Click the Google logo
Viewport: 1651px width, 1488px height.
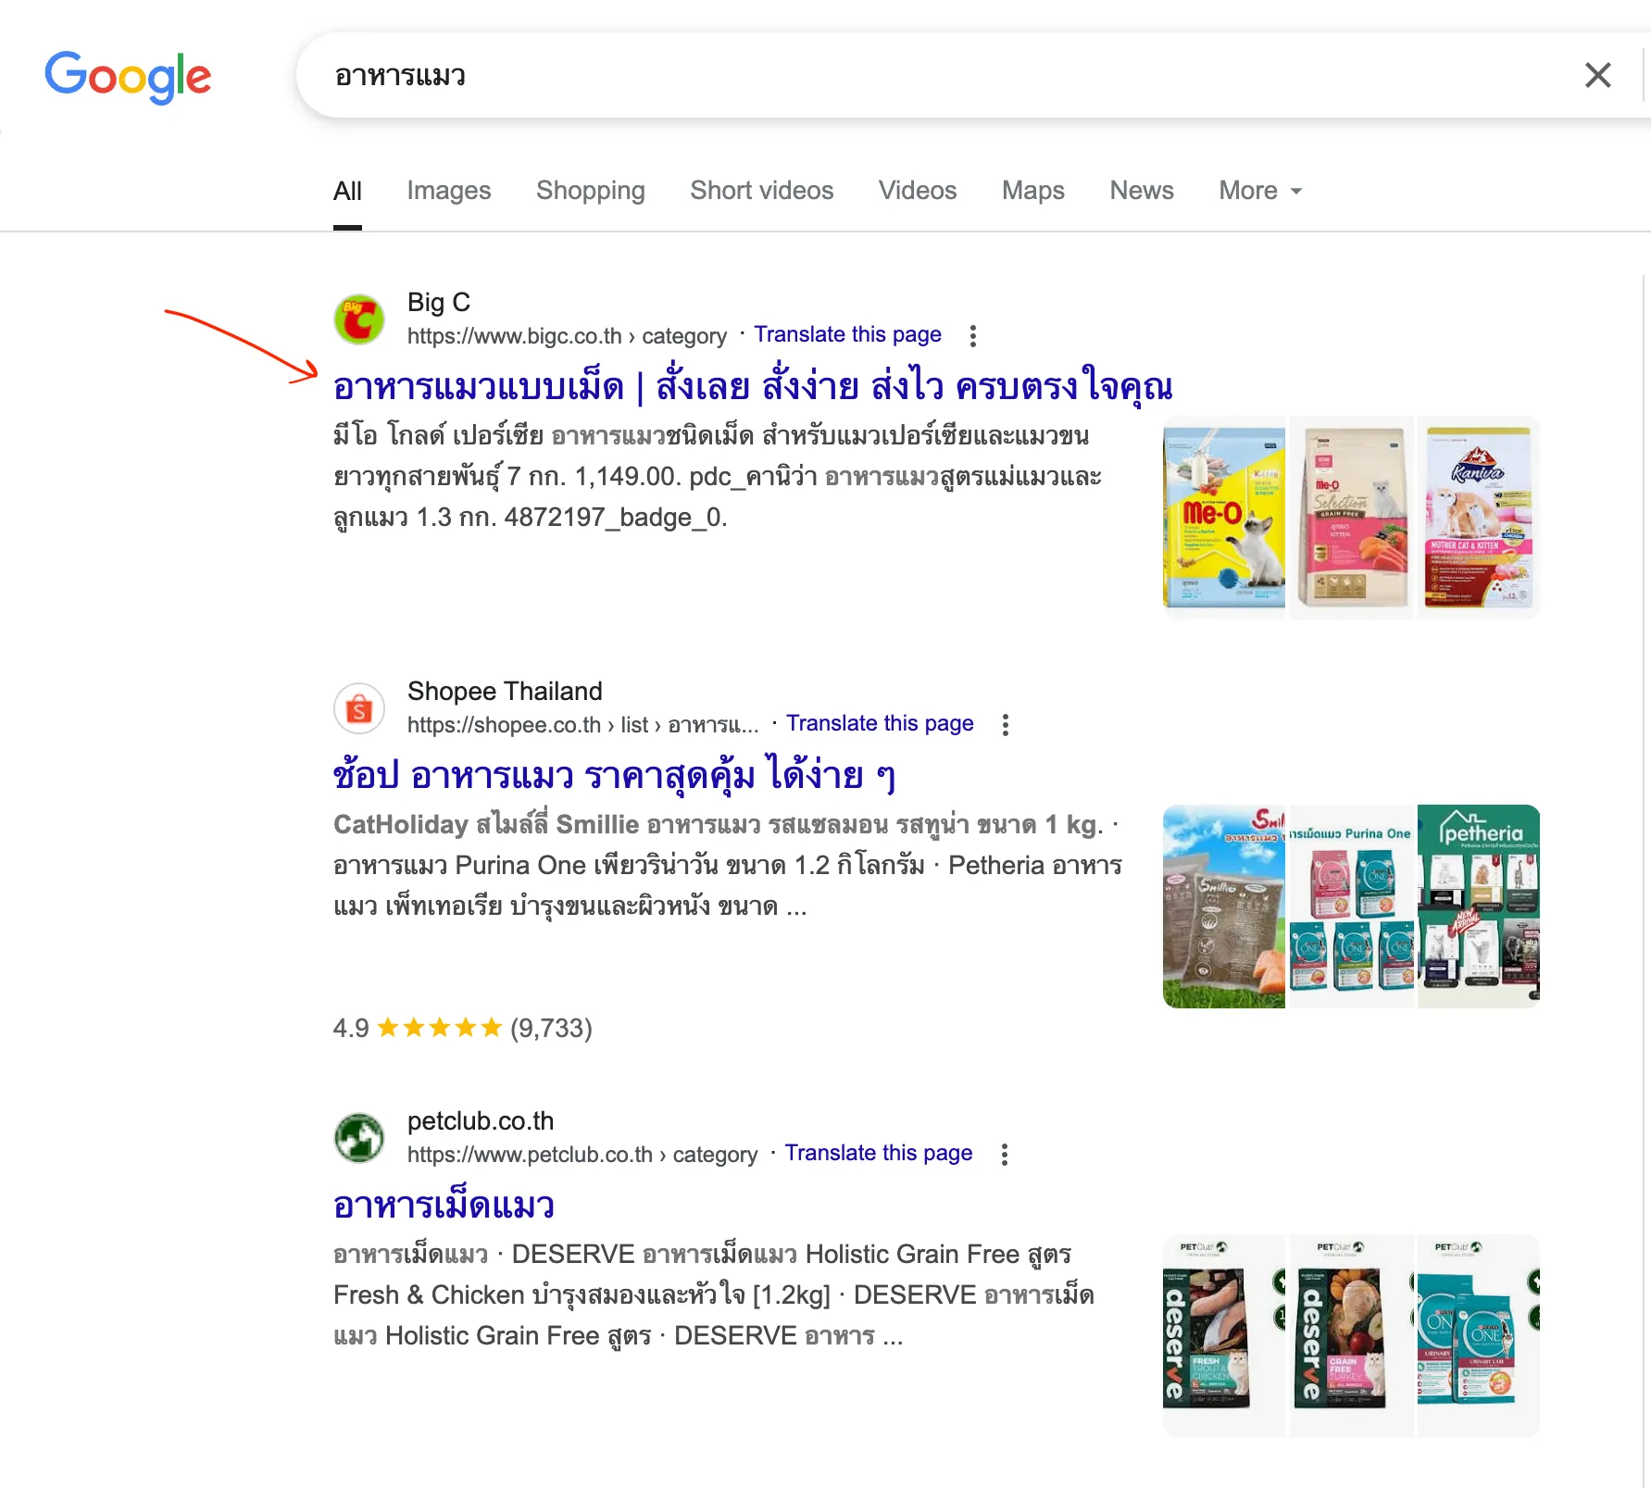pyautogui.click(x=128, y=76)
